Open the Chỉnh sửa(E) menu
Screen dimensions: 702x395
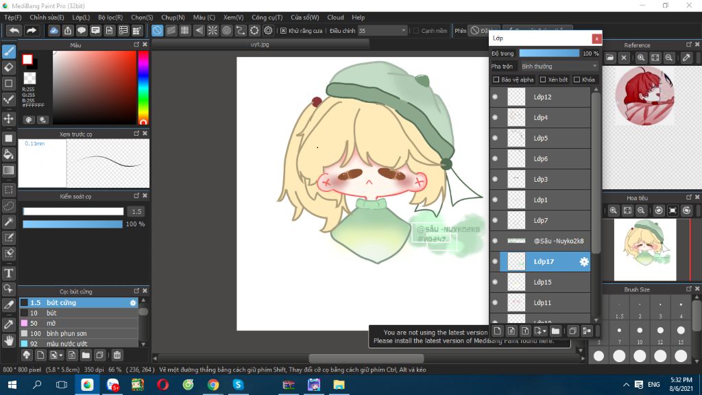pos(47,17)
